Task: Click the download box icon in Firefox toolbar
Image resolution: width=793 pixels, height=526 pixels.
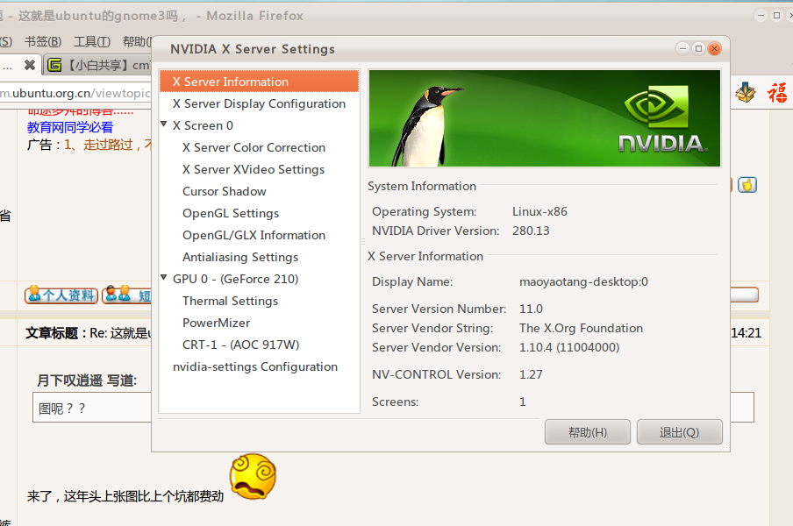Action: coord(746,92)
